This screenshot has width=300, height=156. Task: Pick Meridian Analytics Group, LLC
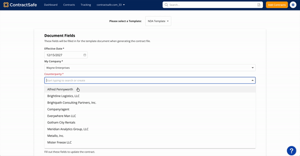pyautogui.click(x=150, y=129)
